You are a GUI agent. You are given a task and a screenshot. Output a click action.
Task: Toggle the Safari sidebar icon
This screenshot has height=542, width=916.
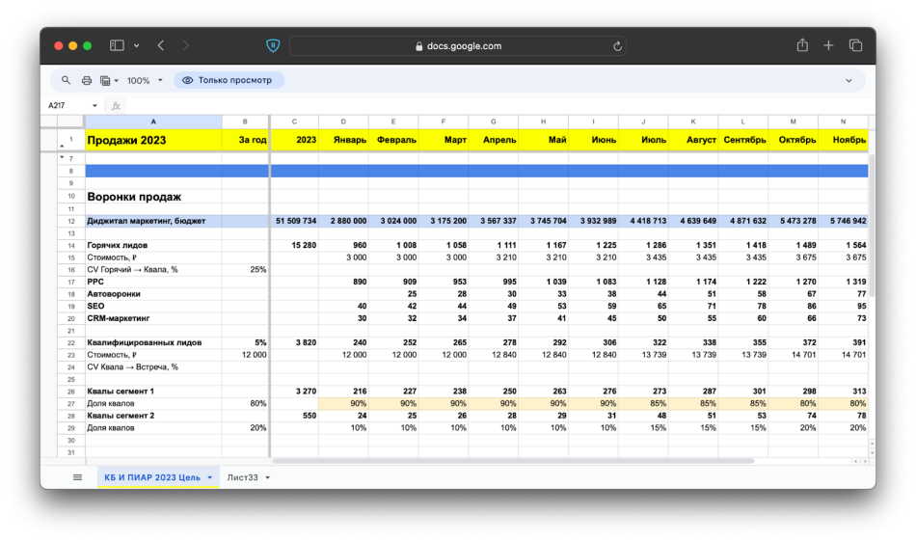click(117, 45)
